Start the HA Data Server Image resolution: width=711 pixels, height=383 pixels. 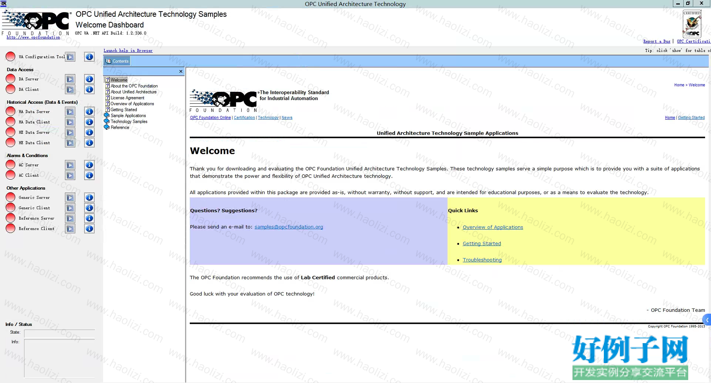pyautogui.click(x=70, y=111)
